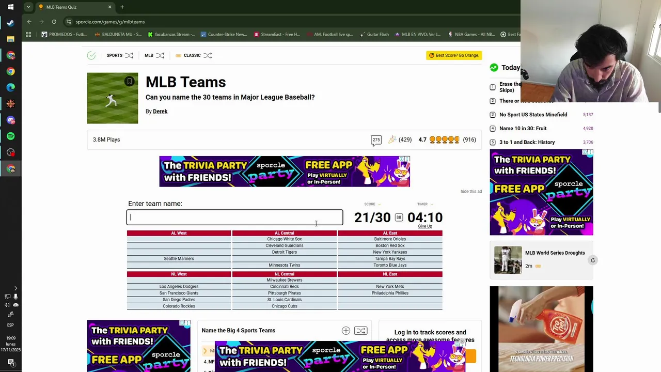Open the Guitar Flash bookmark
The image size is (661, 372).
click(x=374, y=35)
